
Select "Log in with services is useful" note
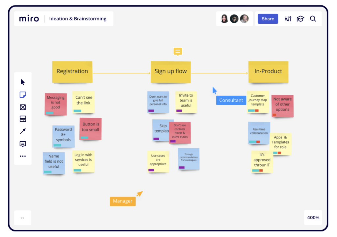(x=83, y=162)
